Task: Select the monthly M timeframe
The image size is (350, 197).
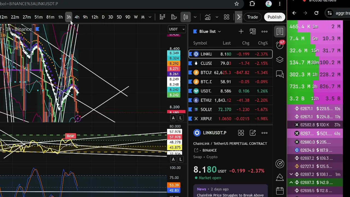Action: (143, 17)
